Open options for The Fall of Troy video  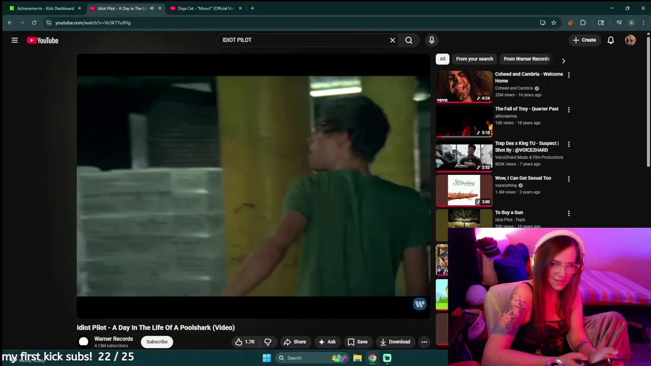click(x=569, y=109)
